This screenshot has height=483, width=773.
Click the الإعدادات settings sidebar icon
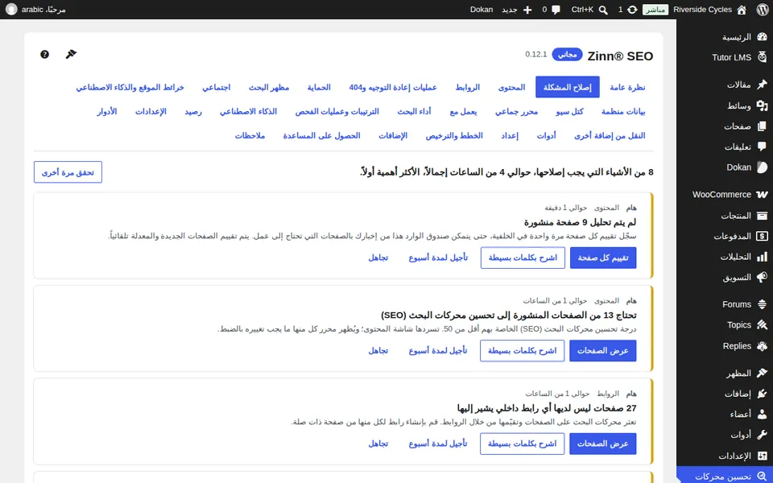pyautogui.click(x=763, y=456)
